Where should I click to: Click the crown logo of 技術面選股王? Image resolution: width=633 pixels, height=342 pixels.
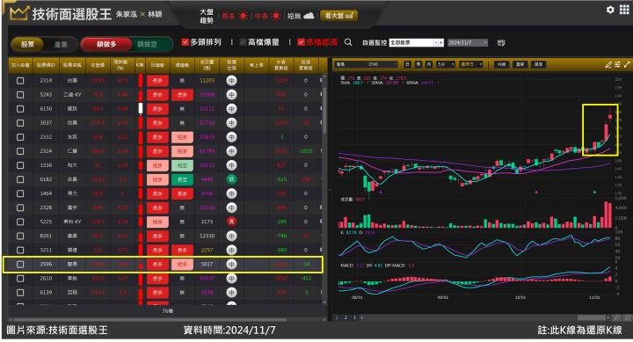[18, 13]
